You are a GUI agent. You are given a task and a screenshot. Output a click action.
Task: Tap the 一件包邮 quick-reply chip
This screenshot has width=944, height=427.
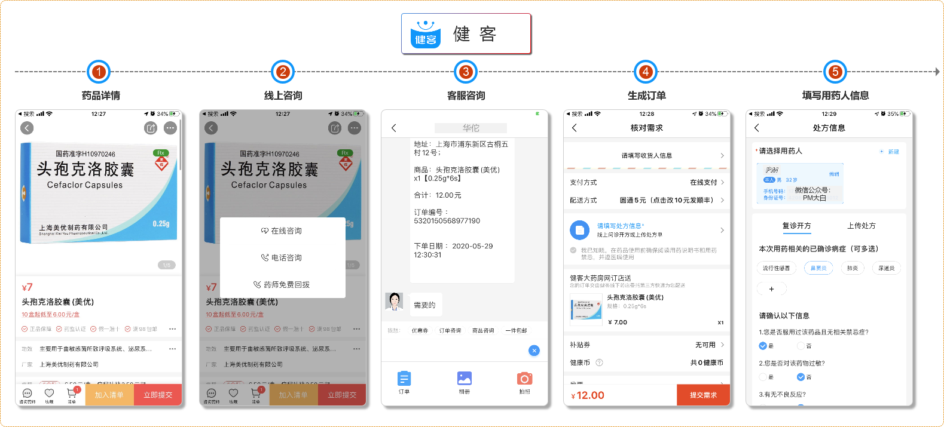tap(516, 330)
